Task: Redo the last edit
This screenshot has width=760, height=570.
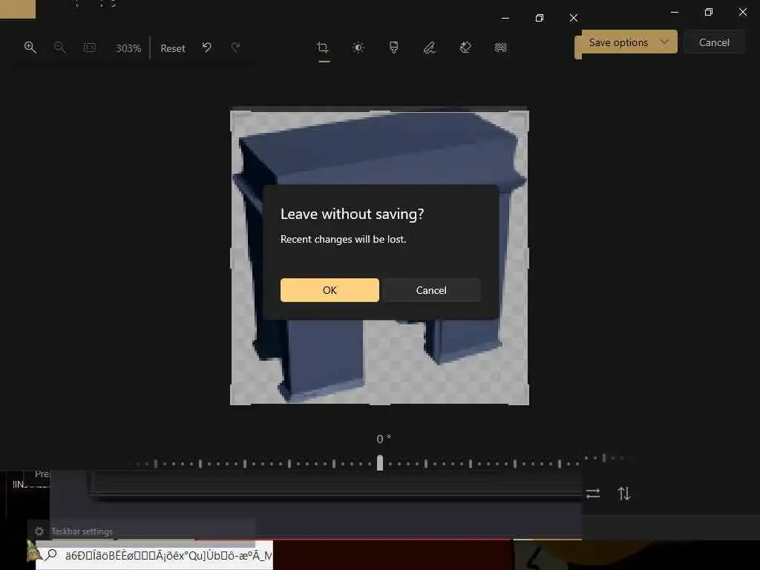Action: click(235, 47)
